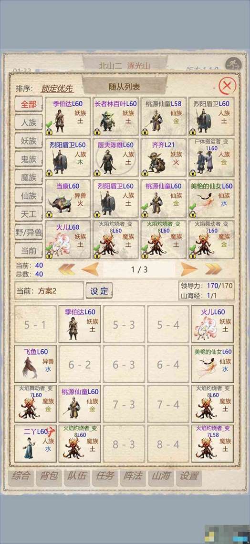Close the follower list with red X
250x544 pixels.
pyautogui.click(x=228, y=86)
